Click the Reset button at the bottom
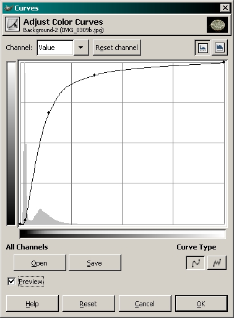 tap(89, 304)
